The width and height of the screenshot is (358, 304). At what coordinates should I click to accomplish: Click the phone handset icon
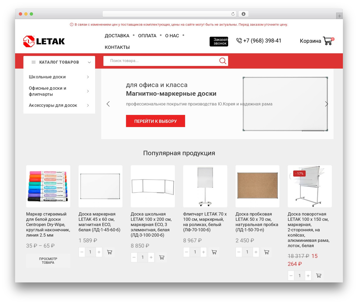[x=239, y=41]
